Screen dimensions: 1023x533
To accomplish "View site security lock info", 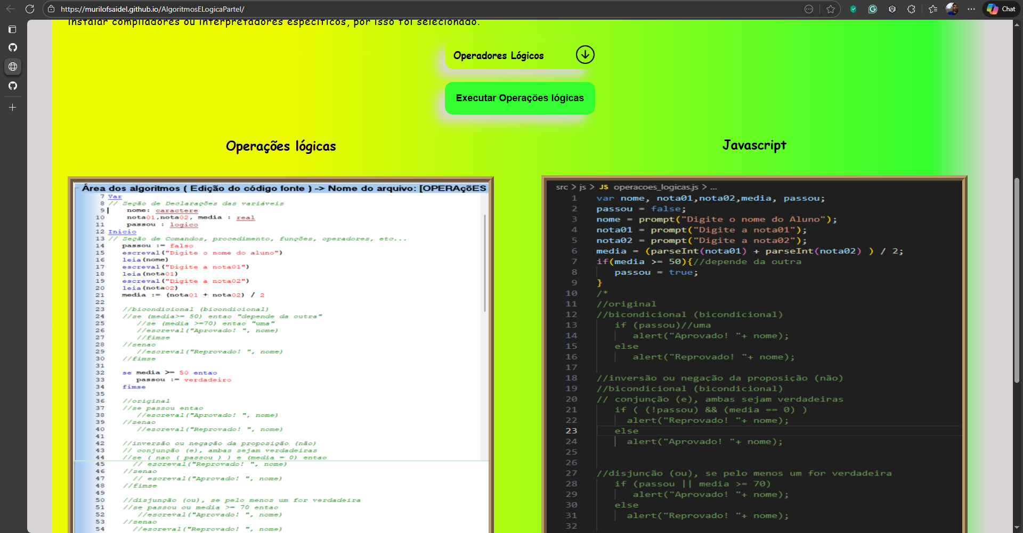I will click(x=51, y=9).
